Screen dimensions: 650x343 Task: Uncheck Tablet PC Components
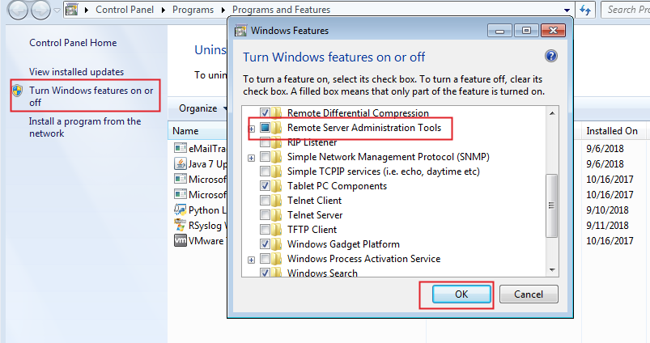coord(265,186)
